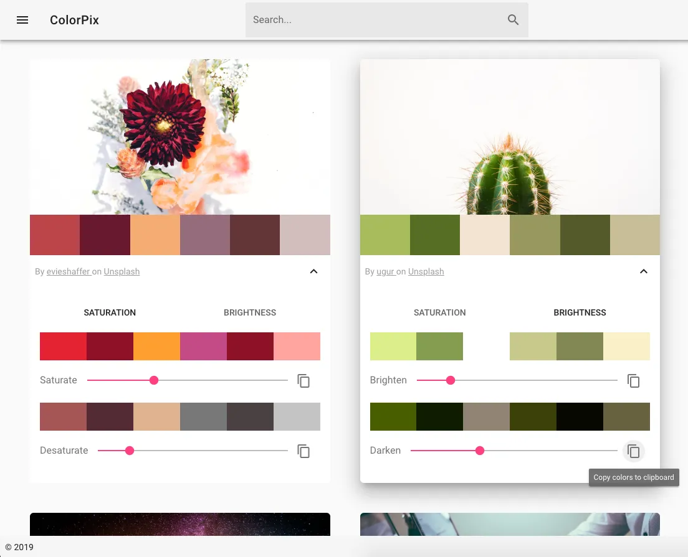The width and height of the screenshot is (688, 557).
Task: Select the orange swatch in flower palette
Action: tap(155, 235)
